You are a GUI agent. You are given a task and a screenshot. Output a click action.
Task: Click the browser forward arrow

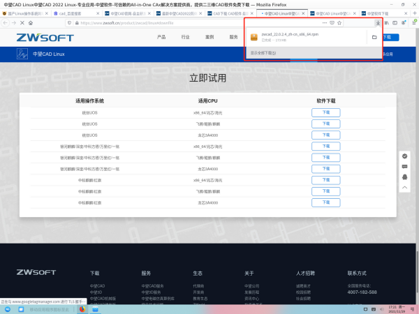(x=14, y=23)
